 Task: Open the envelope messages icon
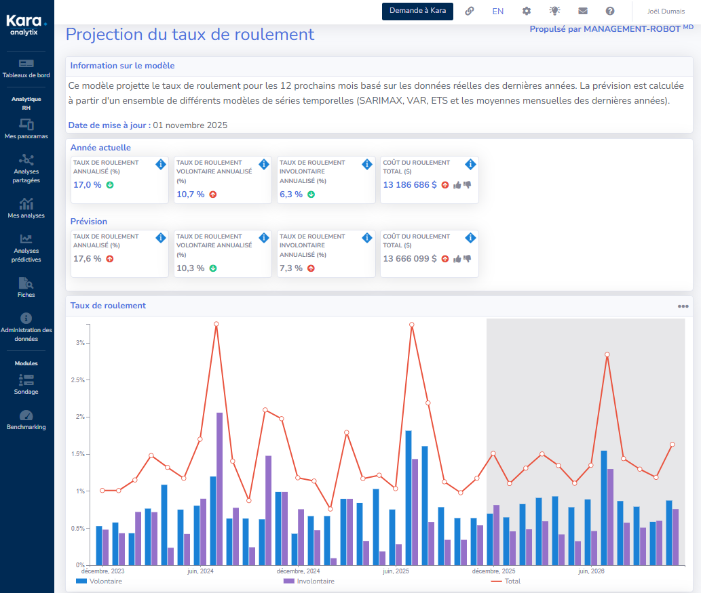click(x=582, y=11)
